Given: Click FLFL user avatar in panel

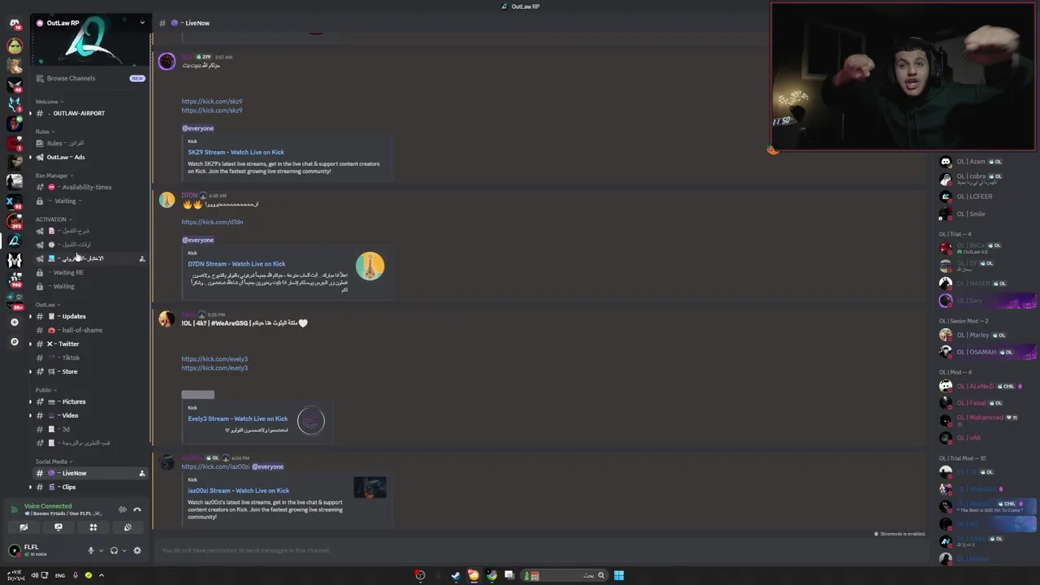Looking at the screenshot, I should (x=14, y=550).
